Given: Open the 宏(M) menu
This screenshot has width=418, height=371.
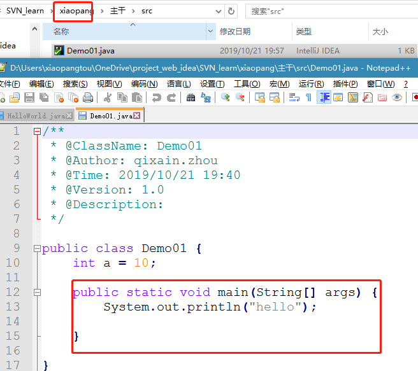Looking at the screenshot, I should [x=279, y=84].
